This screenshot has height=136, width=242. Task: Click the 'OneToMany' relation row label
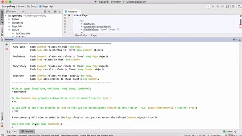(19, 57)
